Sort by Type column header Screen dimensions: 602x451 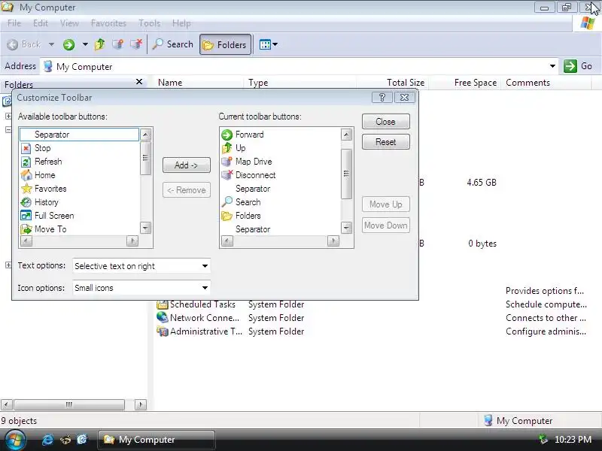(x=299, y=83)
